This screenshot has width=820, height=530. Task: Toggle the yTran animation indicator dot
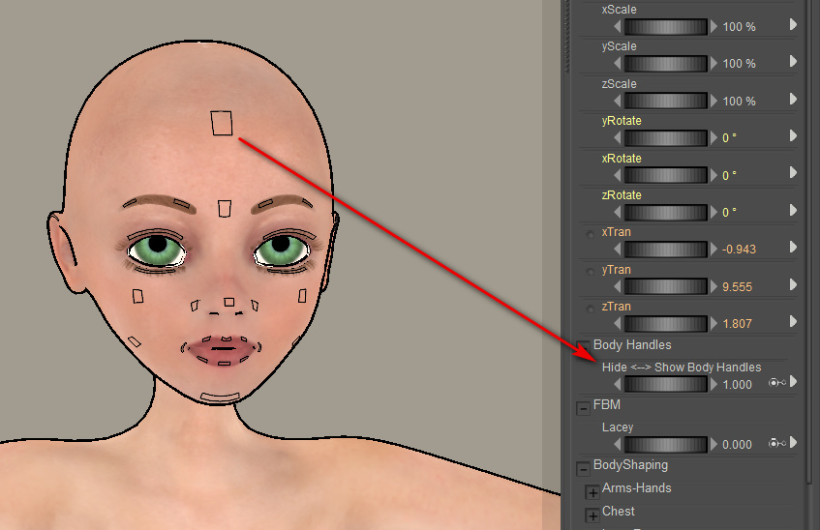pos(591,272)
